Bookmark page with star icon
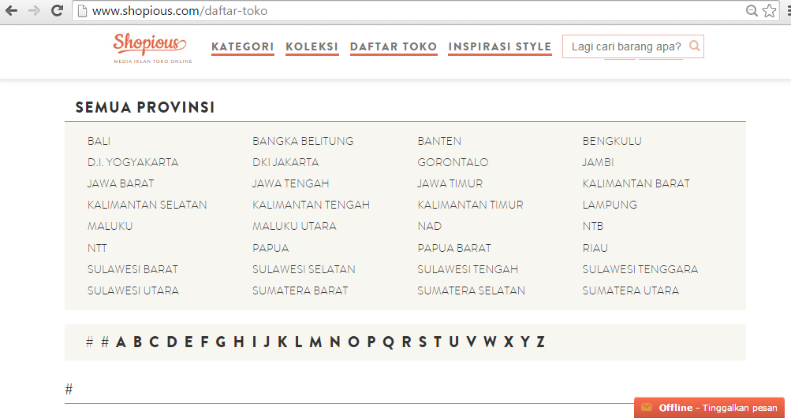Screen dimensions: 791x418 pyautogui.click(x=770, y=11)
